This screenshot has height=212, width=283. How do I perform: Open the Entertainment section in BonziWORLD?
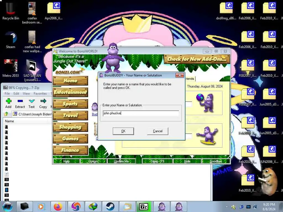(x=70, y=92)
